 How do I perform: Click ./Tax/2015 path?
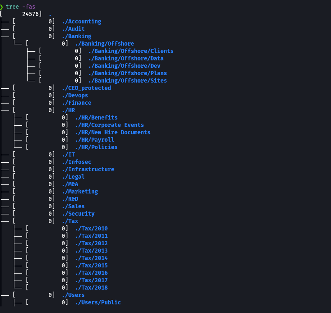click(x=91, y=265)
